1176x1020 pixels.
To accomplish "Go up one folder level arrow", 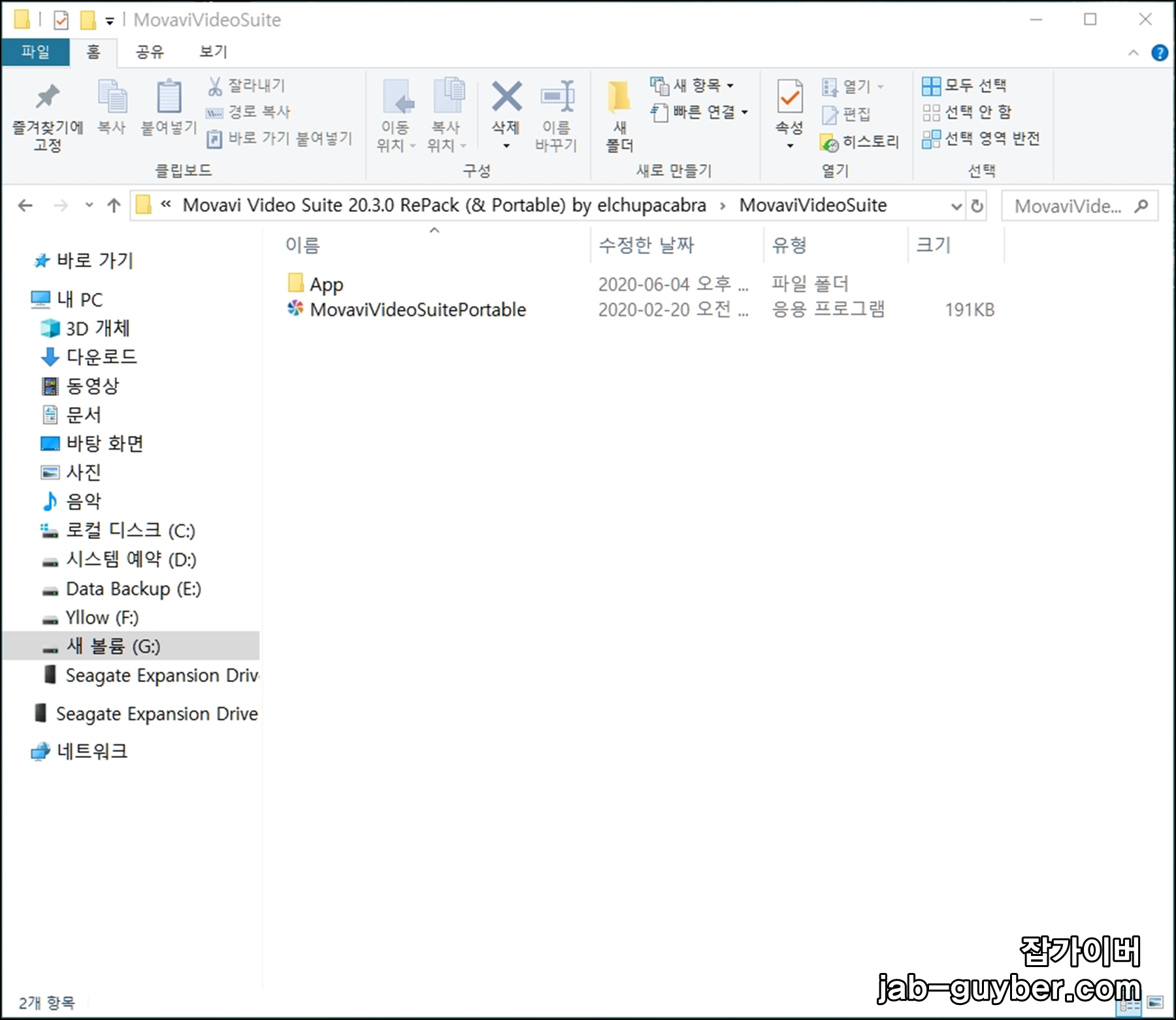I will (114, 206).
